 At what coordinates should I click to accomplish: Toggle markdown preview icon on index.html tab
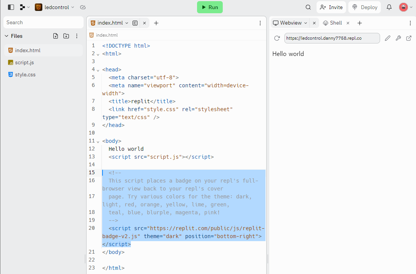pos(135,23)
